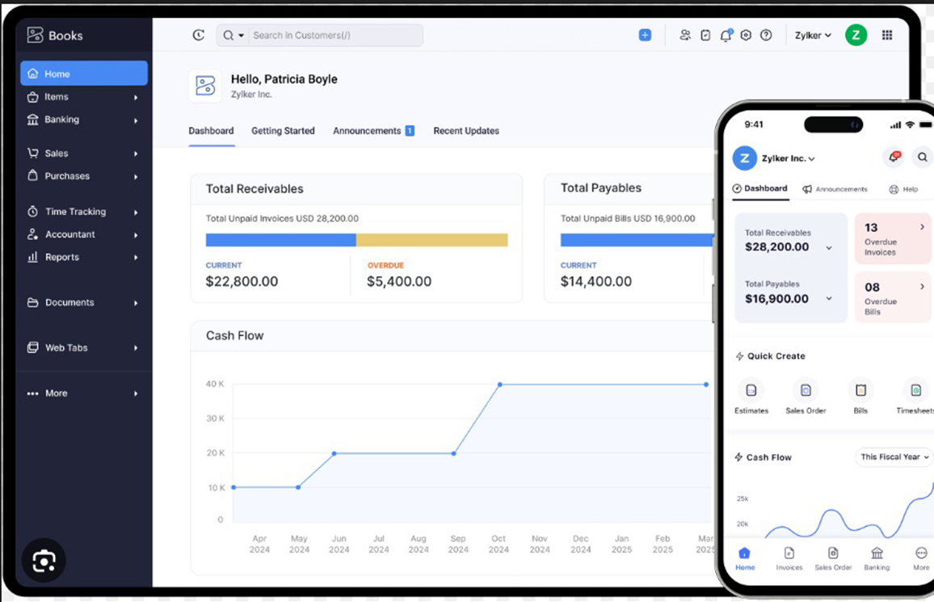Click the blue quick create plus icon

[x=645, y=36]
